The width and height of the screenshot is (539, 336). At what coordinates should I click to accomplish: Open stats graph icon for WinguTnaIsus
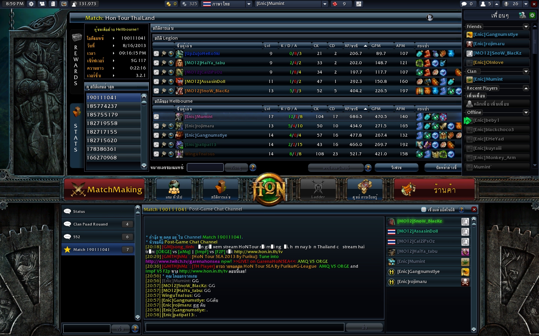click(156, 154)
